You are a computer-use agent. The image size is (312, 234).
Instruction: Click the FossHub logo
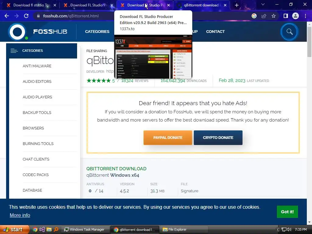pos(38,32)
